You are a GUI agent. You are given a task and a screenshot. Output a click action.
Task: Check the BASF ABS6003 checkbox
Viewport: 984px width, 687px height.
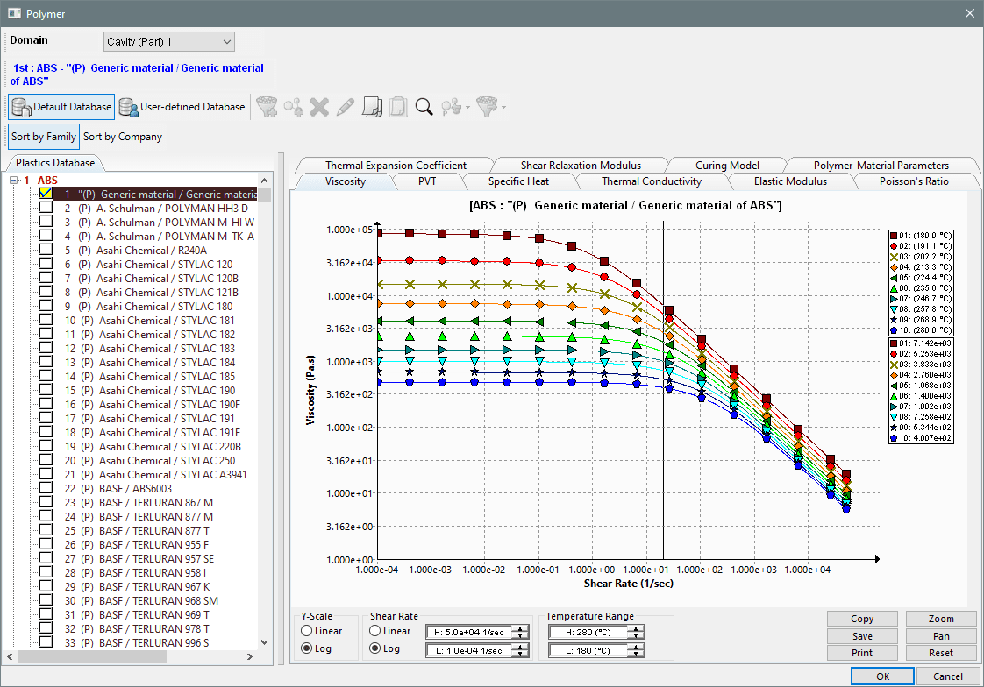[46, 488]
